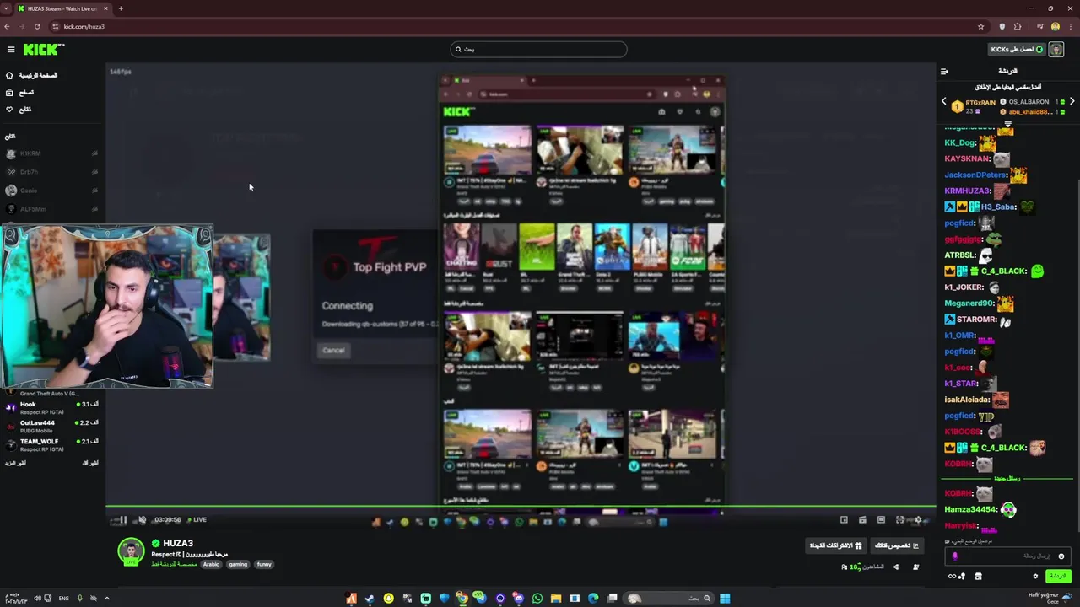Click the funny stream tag
Image resolution: width=1080 pixels, height=607 pixels.
[x=264, y=564]
